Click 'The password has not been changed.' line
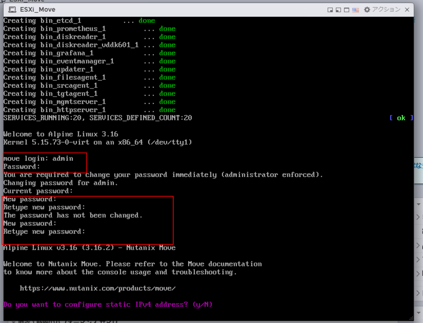This screenshot has height=323, width=423. coord(73,215)
